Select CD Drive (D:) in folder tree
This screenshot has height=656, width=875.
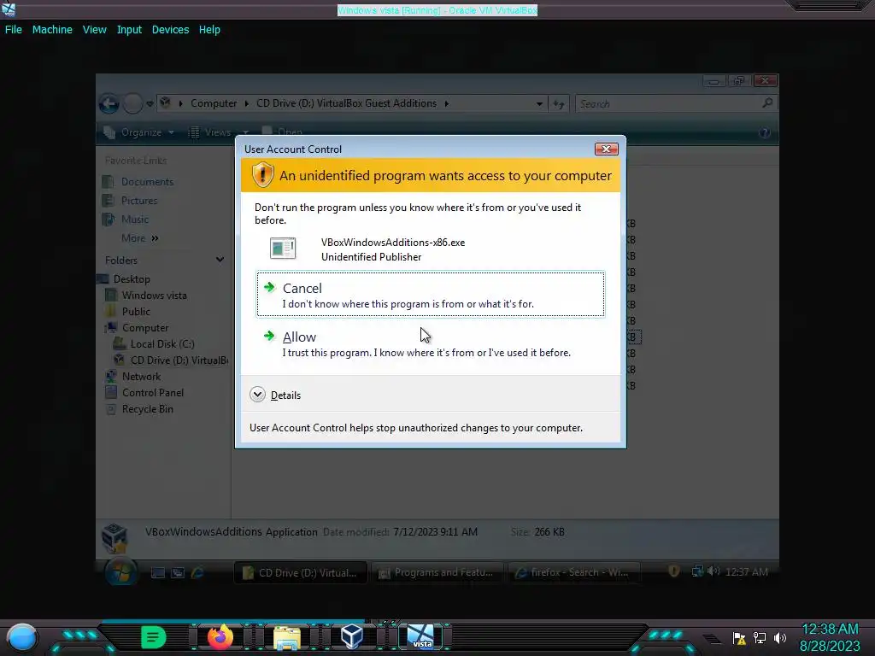tap(179, 360)
